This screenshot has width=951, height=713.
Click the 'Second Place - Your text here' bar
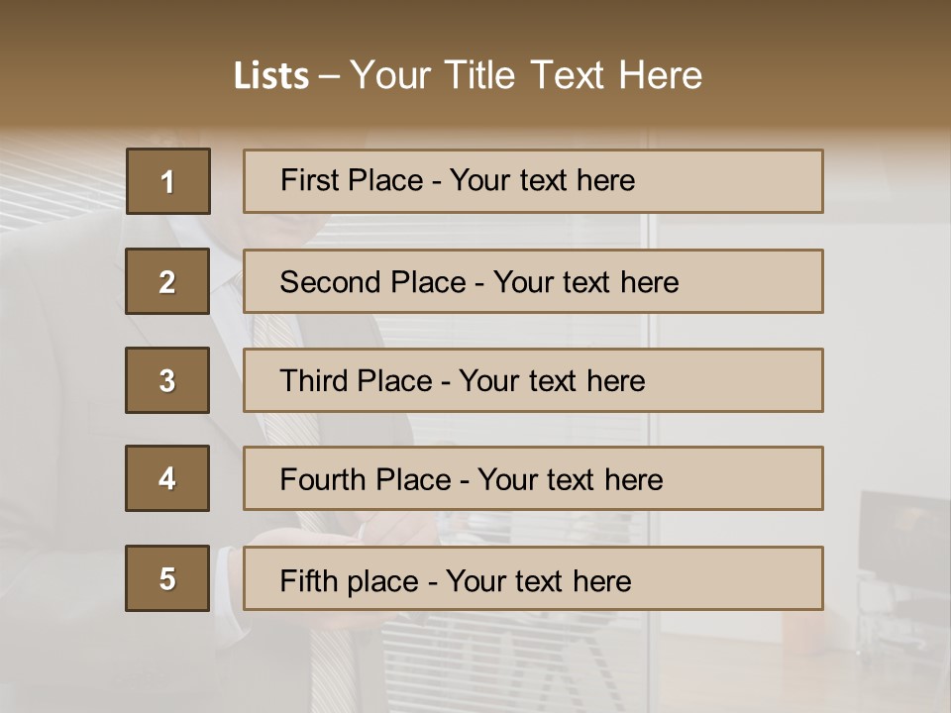click(x=533, y=281)
